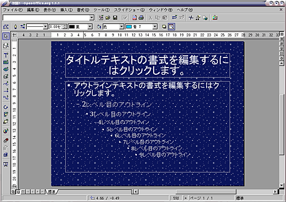
Task: Open the Insert objects tool
Action: 6,131
